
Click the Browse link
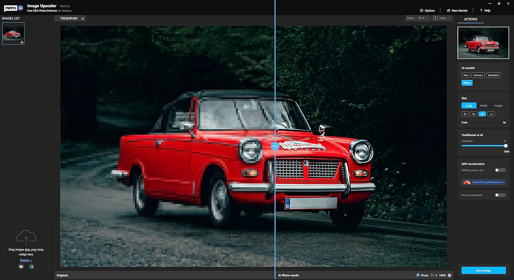pyautogui.click(x=26, y=260)
